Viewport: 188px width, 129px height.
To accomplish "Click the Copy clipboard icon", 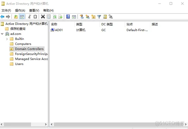I will pyautogui.click(x=35, y=17).
